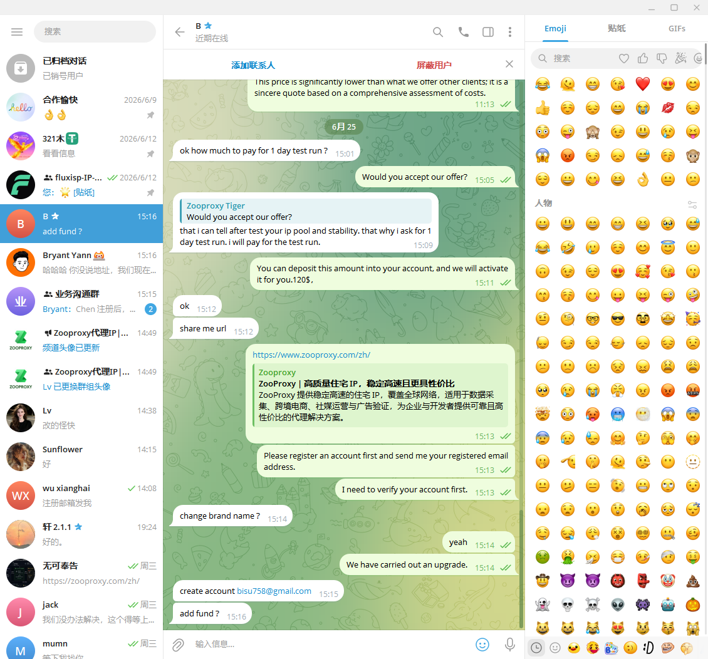Insert the lipstick kiss mark emoji

click(667, 108)
